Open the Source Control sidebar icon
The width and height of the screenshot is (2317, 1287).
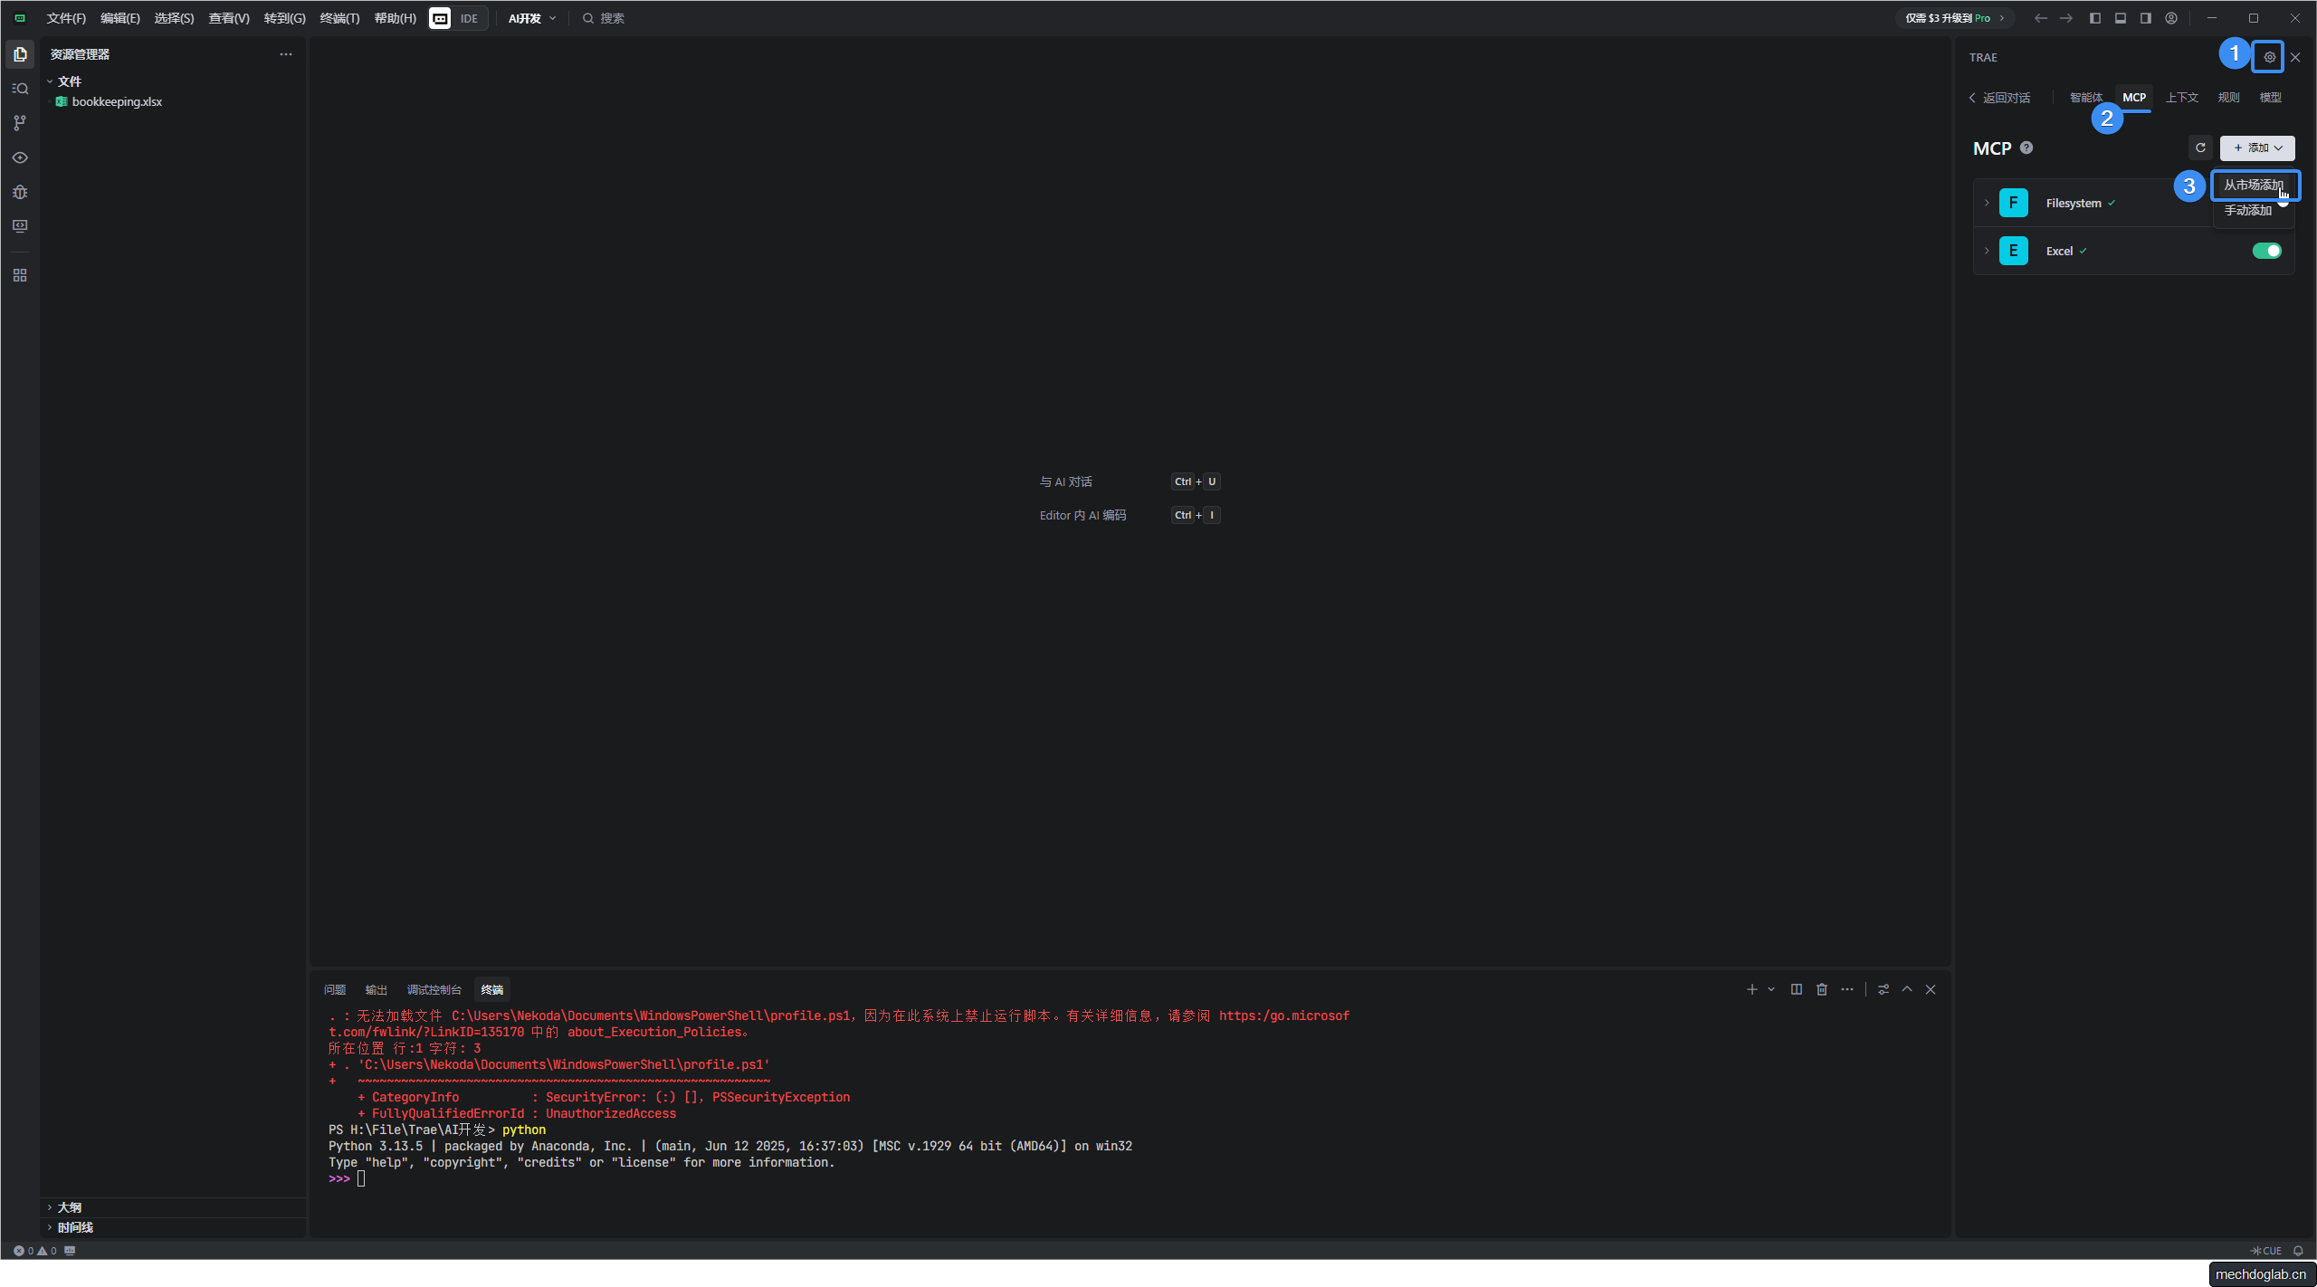tap(20, 123)
